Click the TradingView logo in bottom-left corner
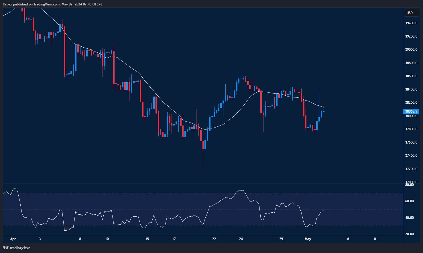This screenshot has height=253, width=423. click(16, 248)
